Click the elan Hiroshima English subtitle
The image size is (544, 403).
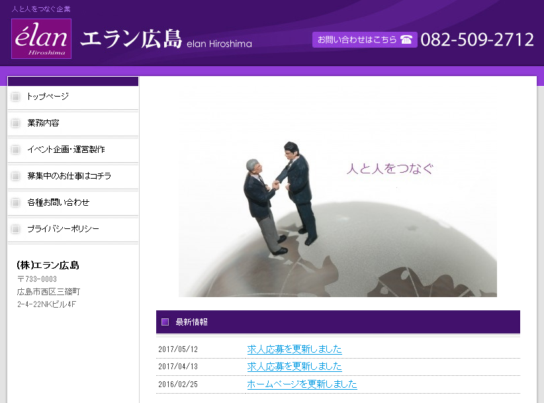click(x=219, y=44)
